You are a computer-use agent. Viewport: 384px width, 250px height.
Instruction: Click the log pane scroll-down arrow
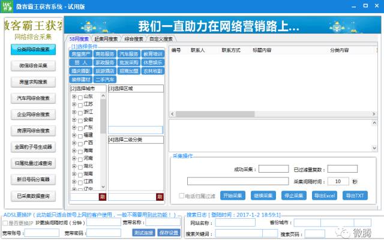pos(374,147)
